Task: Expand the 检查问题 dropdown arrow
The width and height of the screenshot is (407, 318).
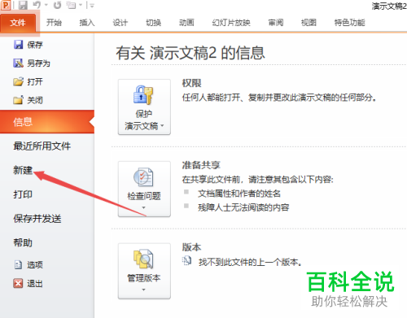Action: [x=144, y=207]
